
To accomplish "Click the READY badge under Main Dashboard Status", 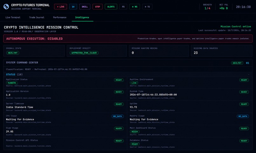I will [x=135, y=132].
